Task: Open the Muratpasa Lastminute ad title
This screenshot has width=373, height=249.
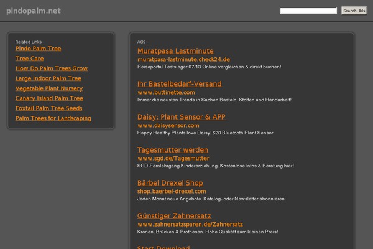Action: [175, 51]
